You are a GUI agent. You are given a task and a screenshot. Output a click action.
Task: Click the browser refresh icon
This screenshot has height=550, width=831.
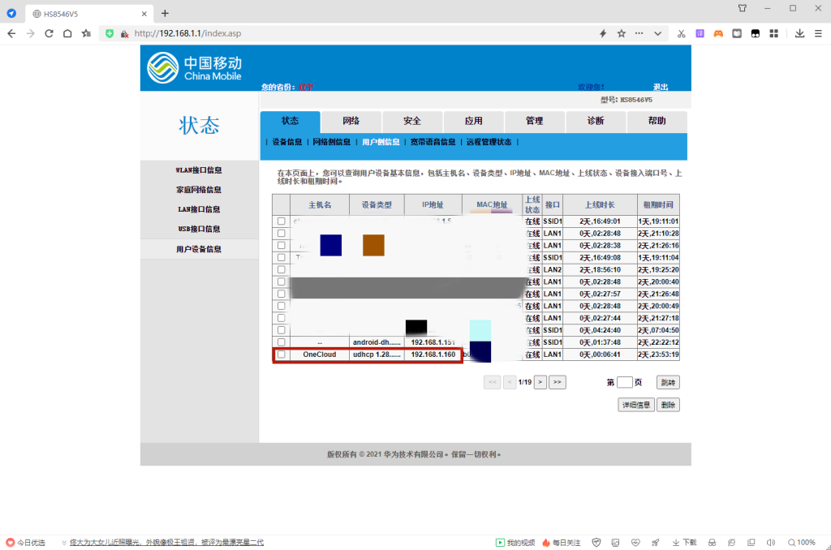[49, 33]
